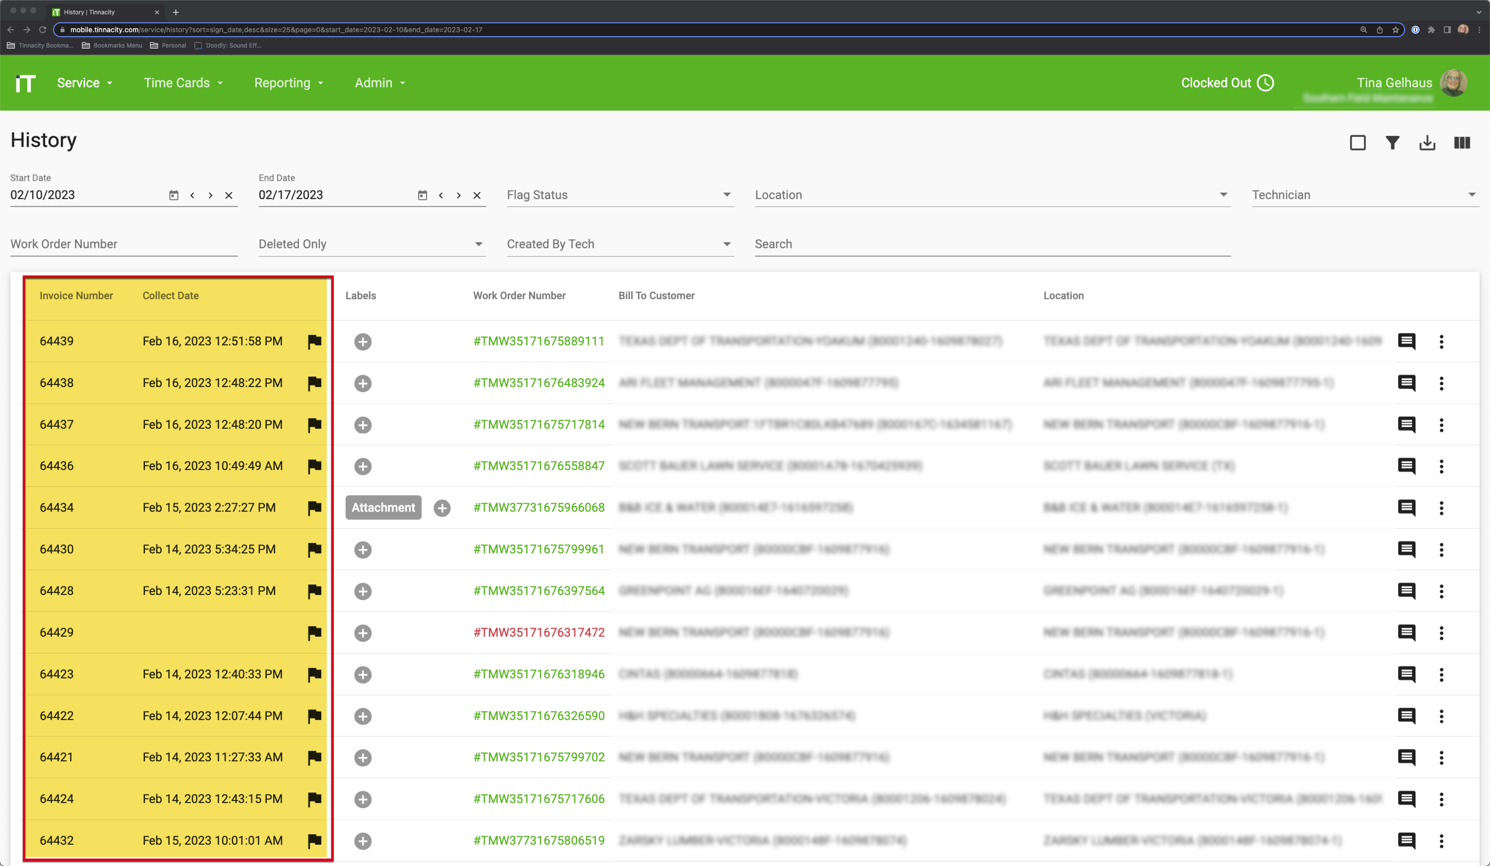The image size is (1490, 866).
Task: Expand the Flag Status dropdown
Action: pos(620,195)
